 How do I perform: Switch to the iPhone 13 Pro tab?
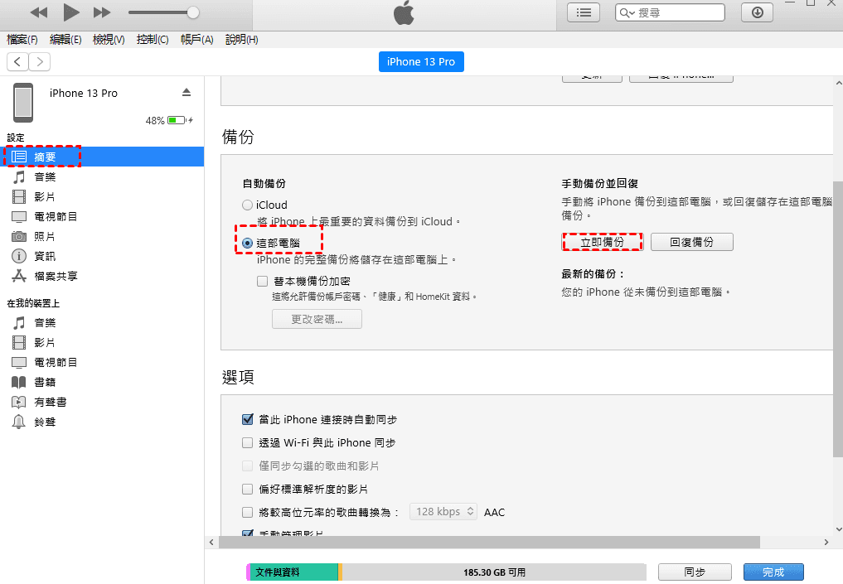421,61
